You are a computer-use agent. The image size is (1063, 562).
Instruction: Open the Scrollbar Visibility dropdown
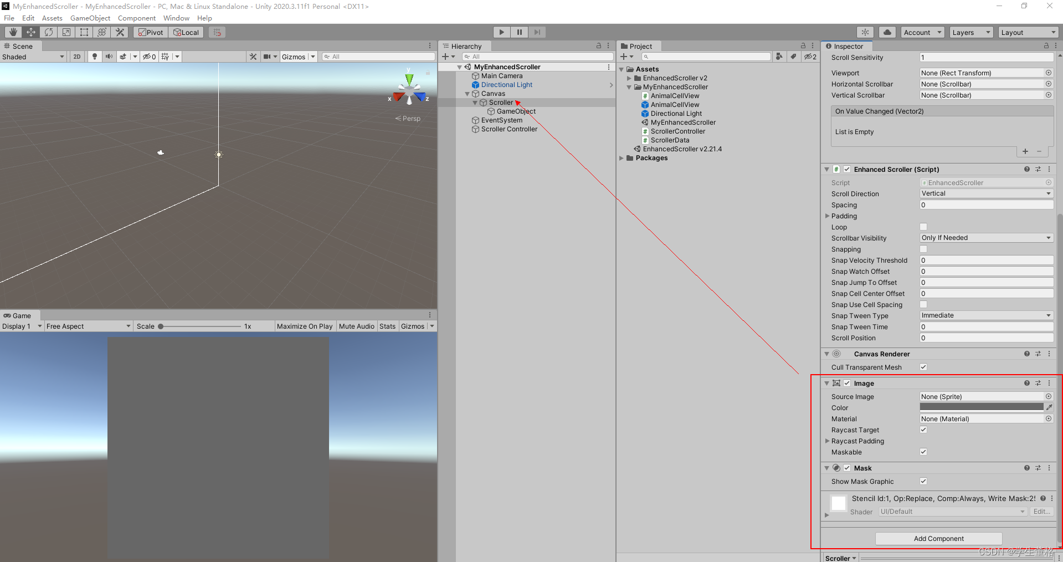pyautogui.click(x=985, y=238)
